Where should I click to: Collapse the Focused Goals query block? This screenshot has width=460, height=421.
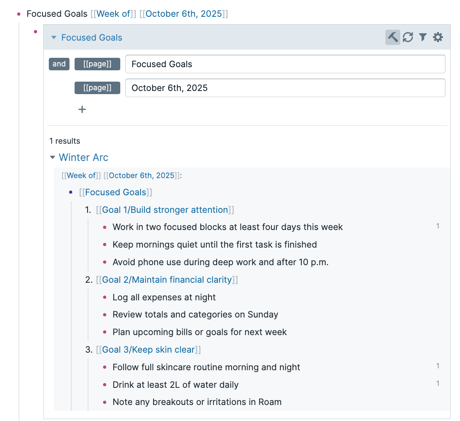tap(54, 37)
